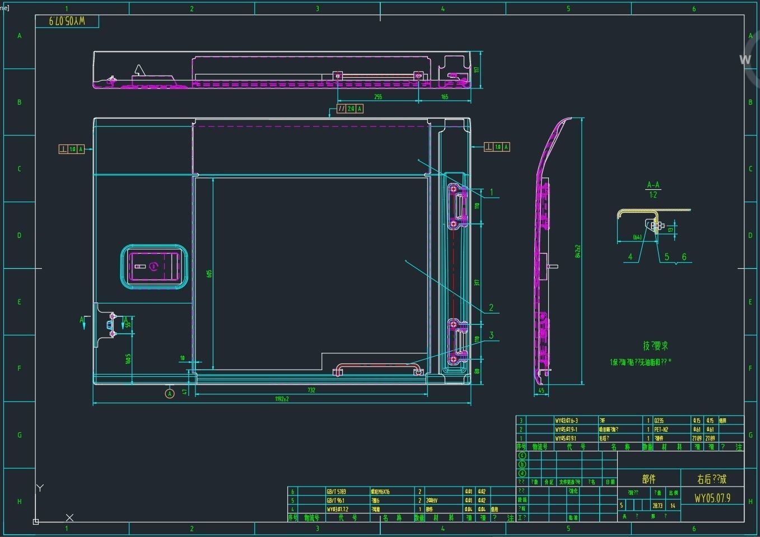Click the Q235 material cell

coord(660,421)
